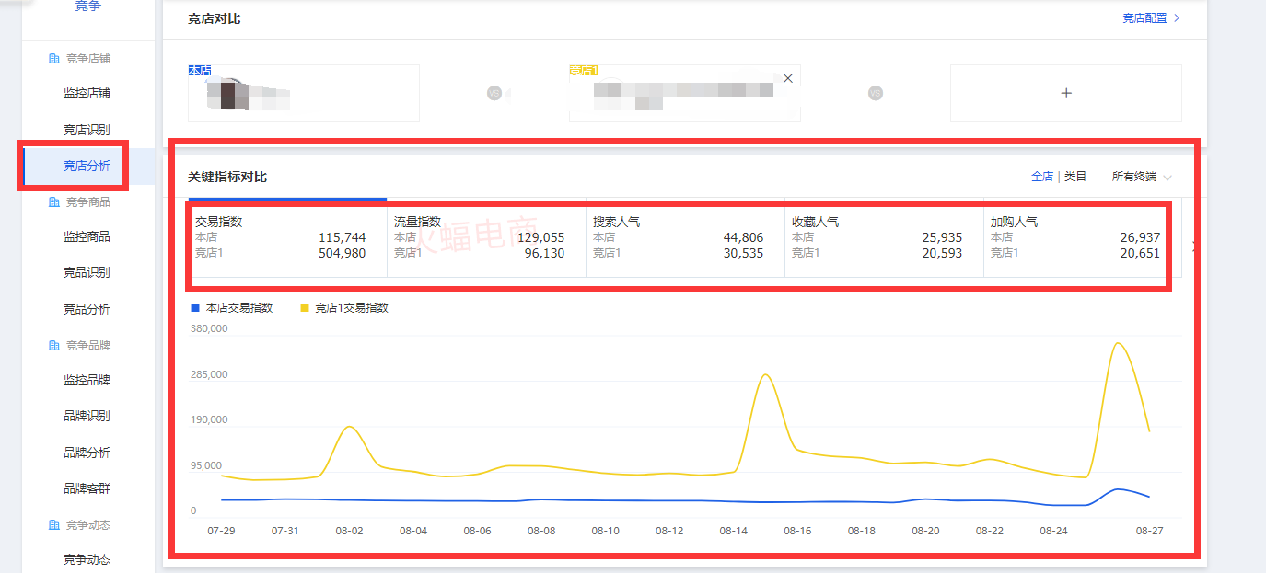Click the 本店 value 115,744
1266x573 pixels.
(x=342, y=237)
